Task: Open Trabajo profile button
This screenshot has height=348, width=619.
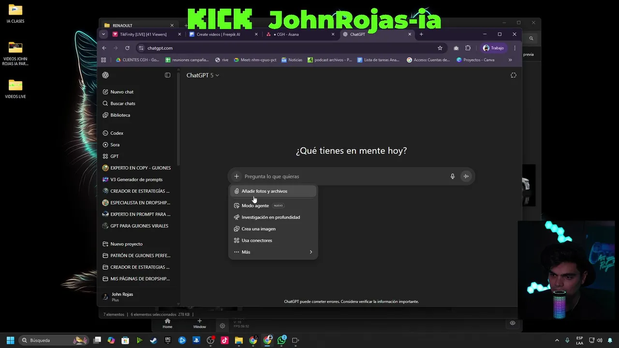Action: pyautogui.click(x=494, y=48)
